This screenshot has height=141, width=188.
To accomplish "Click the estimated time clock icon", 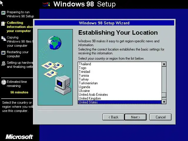I will click(4, 82).
